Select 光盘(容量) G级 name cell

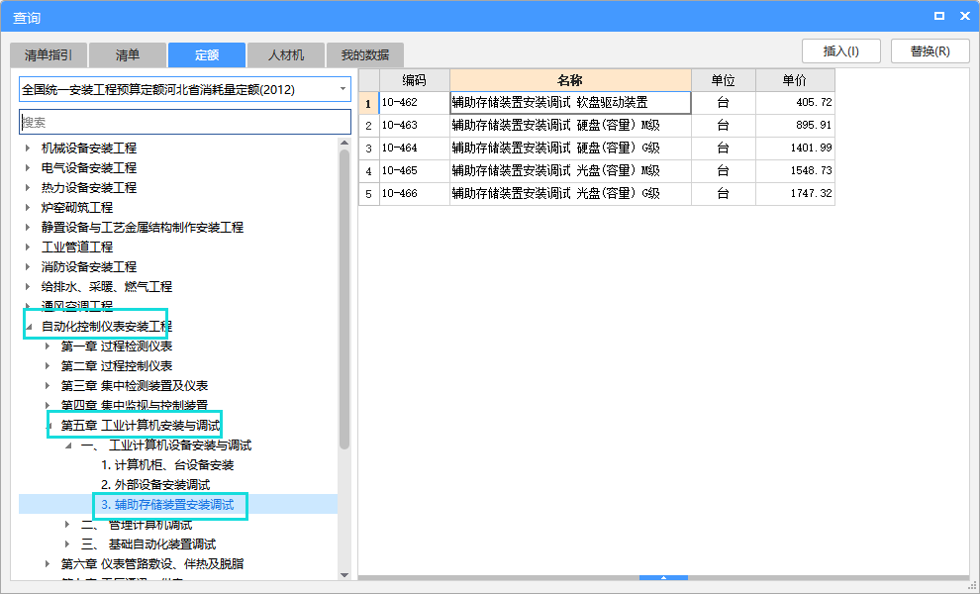[570, 194]
